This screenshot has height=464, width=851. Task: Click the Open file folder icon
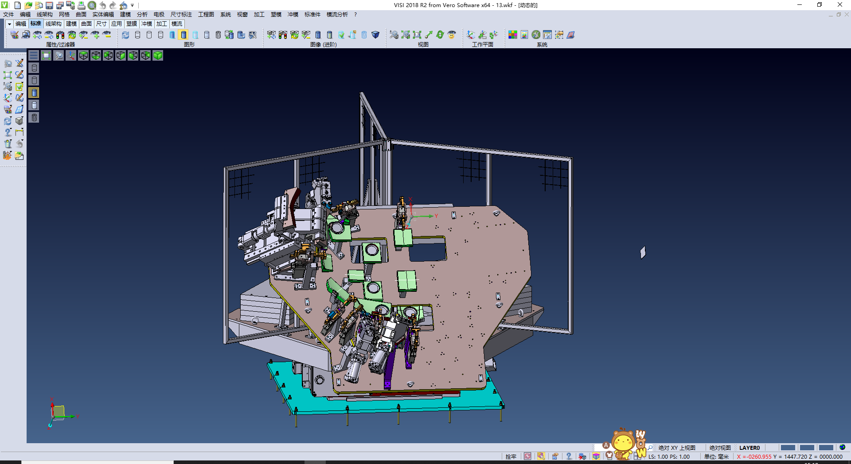coord(28,5)
